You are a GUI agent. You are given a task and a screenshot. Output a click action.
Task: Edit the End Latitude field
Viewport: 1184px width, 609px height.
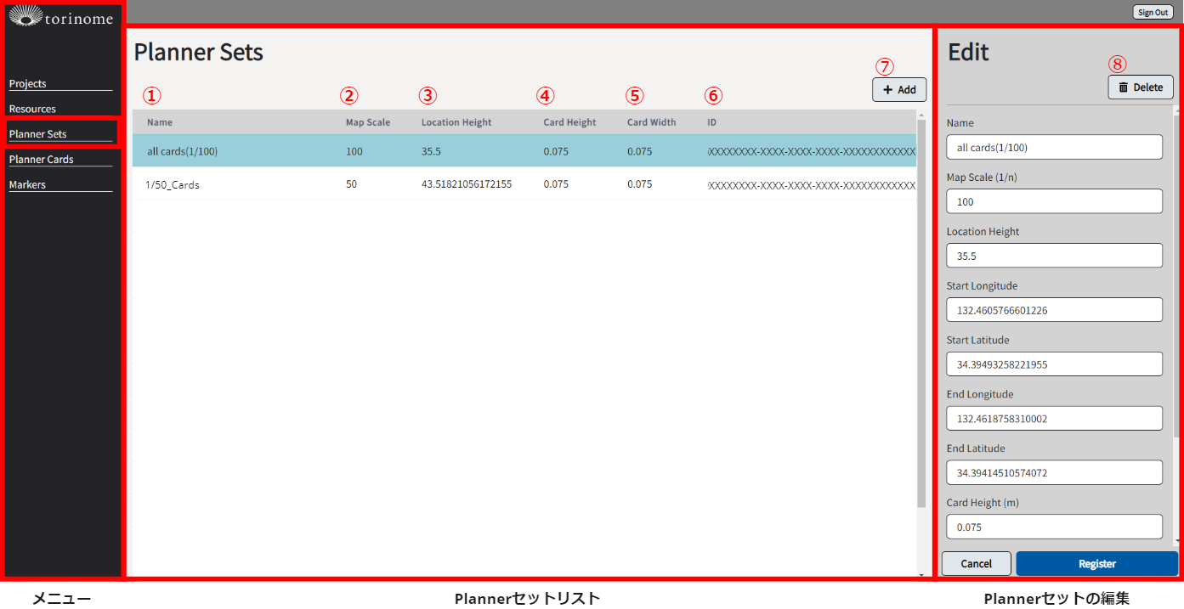(x=1054, y=473)
